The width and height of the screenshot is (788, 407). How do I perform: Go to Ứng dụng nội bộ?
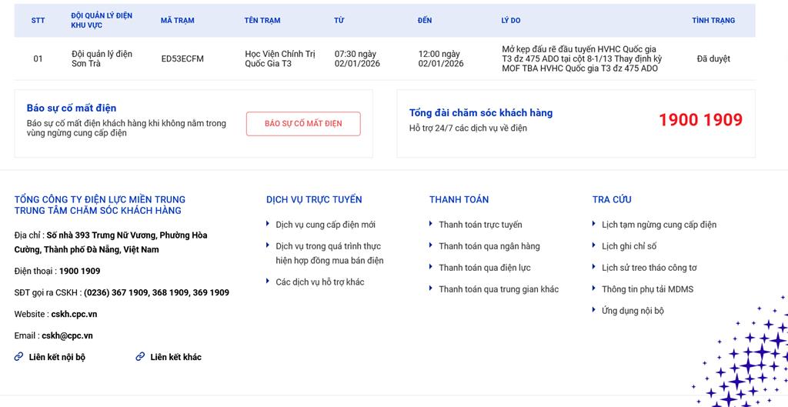(633, 311)
